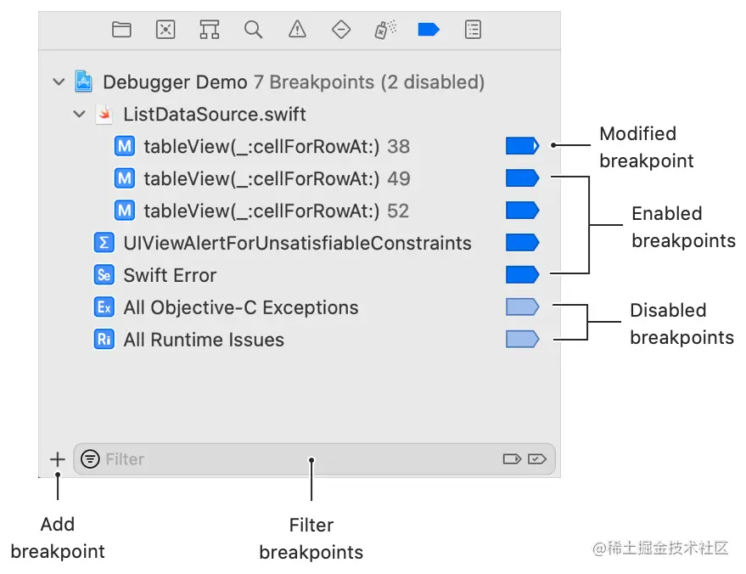Screen dimensions: 746x574
Task: Enable the disabled All Objective-C Exceptions breakpoint
Action: point(522,307)
